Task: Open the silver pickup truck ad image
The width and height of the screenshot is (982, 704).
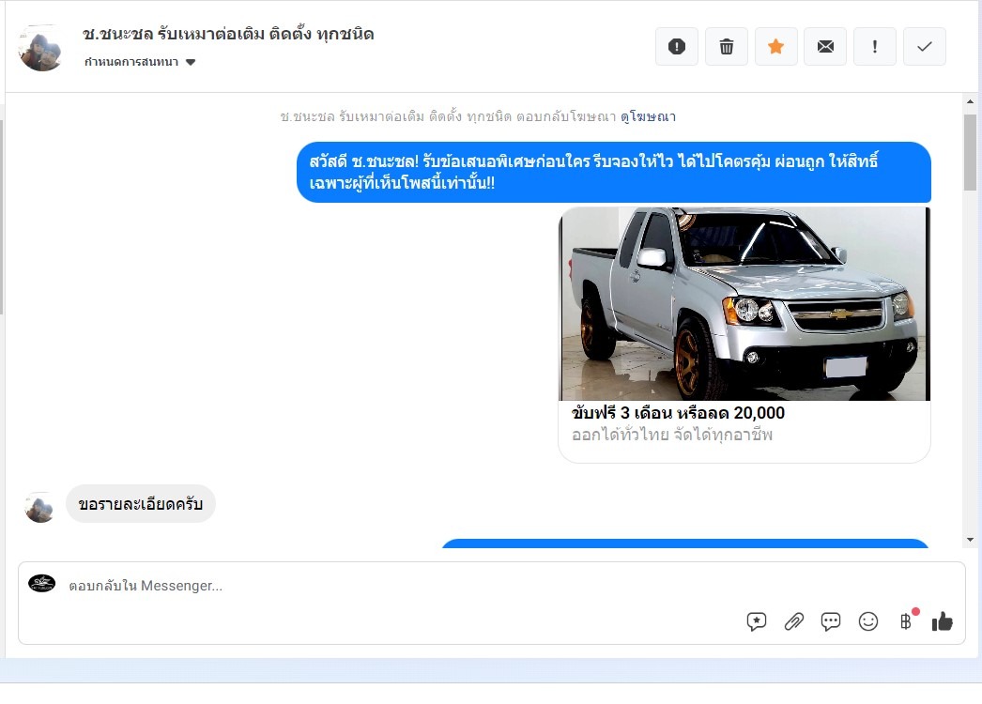Action: pos(744,304)
